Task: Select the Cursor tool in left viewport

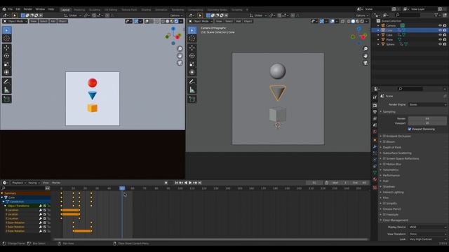Action: (x=6, y=38)
